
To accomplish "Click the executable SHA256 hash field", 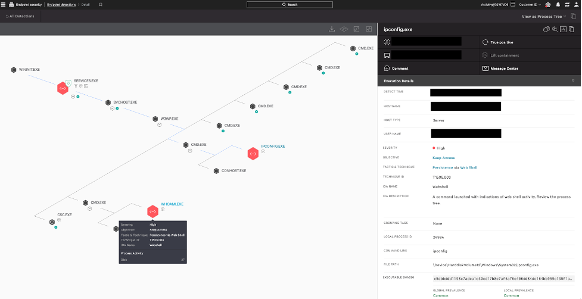I will [x=503, y=279].
